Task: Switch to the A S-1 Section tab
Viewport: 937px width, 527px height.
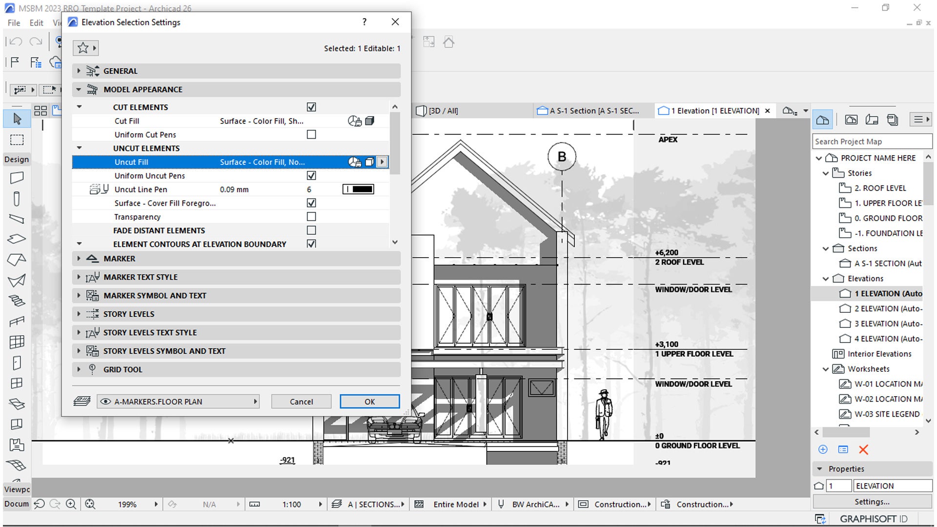Action: point(591,111)
